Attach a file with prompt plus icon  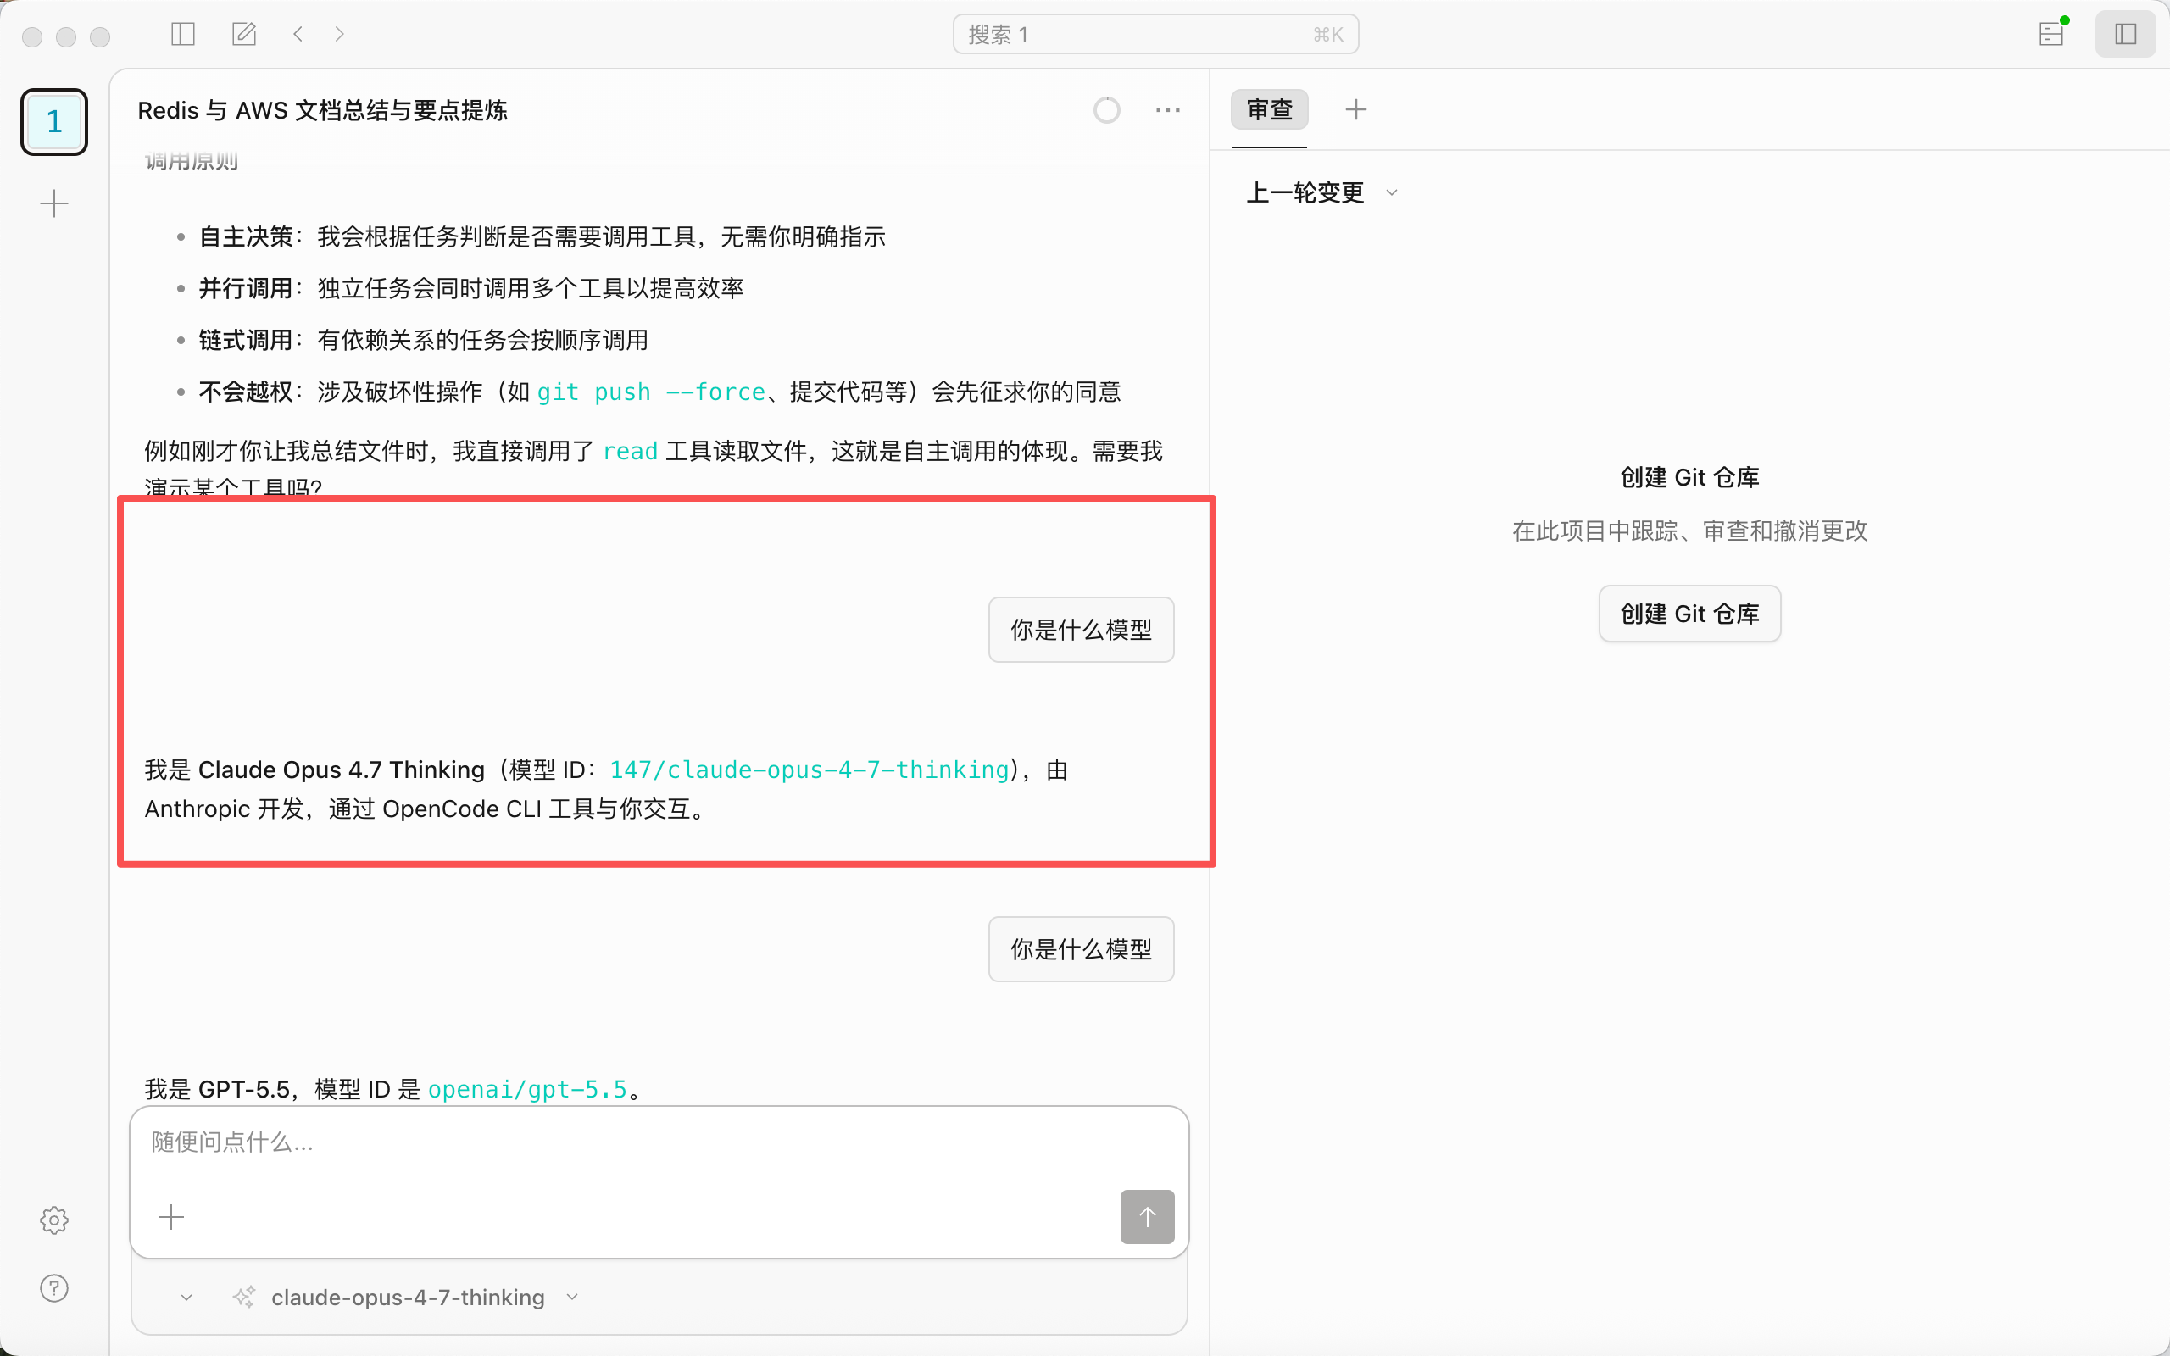coord(170,1217)
